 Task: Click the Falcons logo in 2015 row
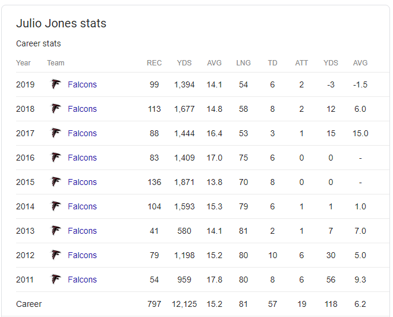point(56,182)
